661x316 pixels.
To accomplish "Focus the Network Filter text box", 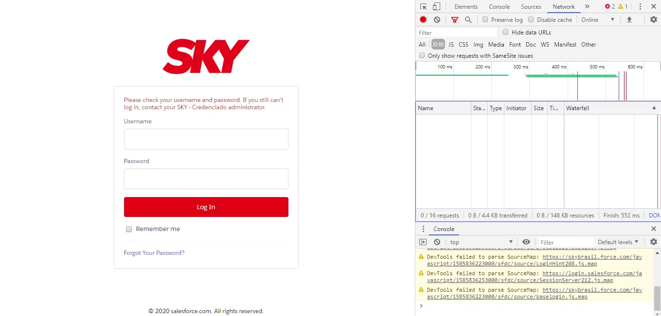I will [x=457, y=33].
